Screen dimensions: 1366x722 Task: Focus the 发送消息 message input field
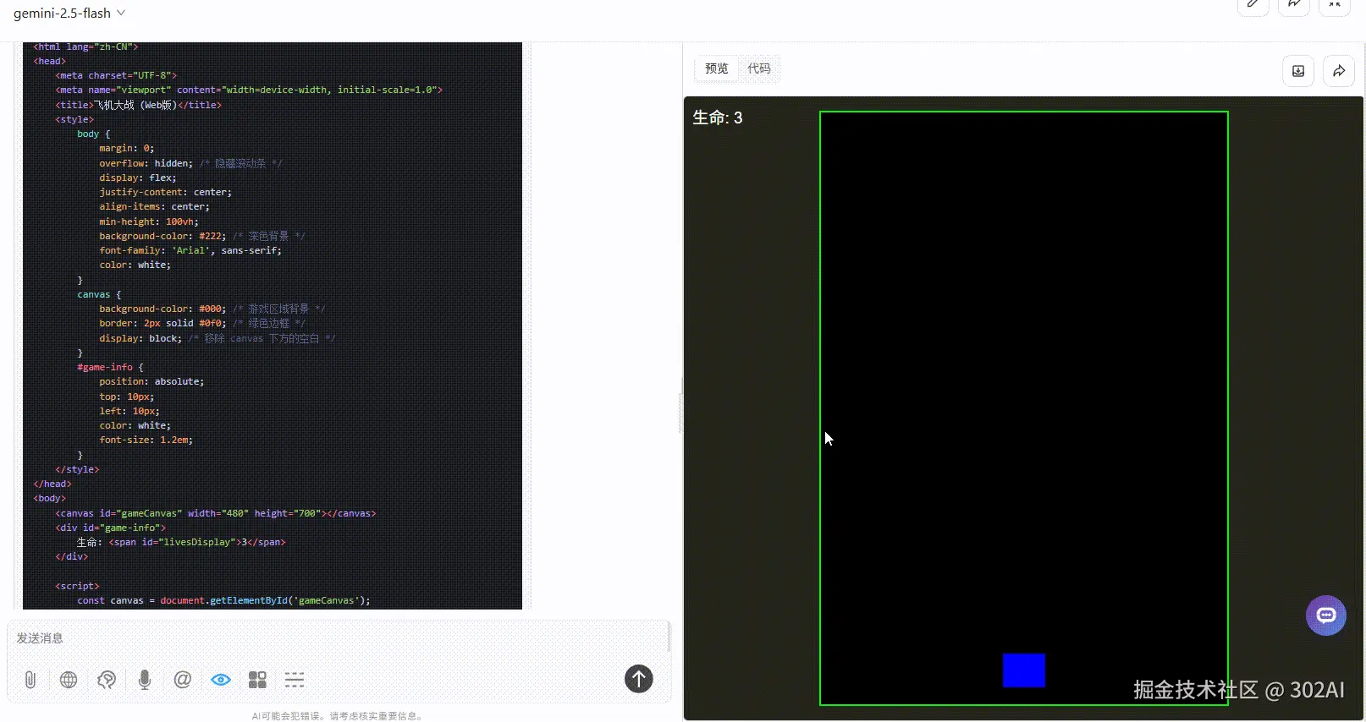(x=339, y=638)
